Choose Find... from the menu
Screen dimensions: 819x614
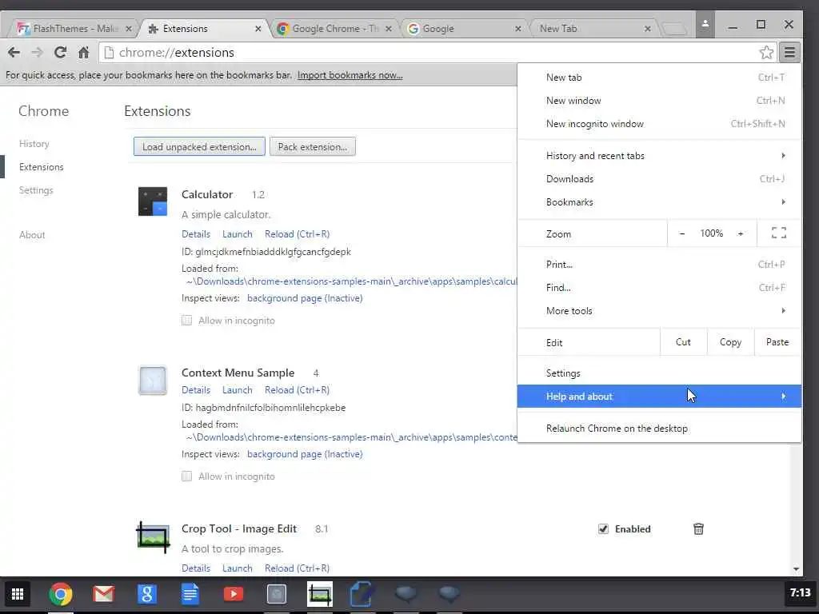pos(659,287)
